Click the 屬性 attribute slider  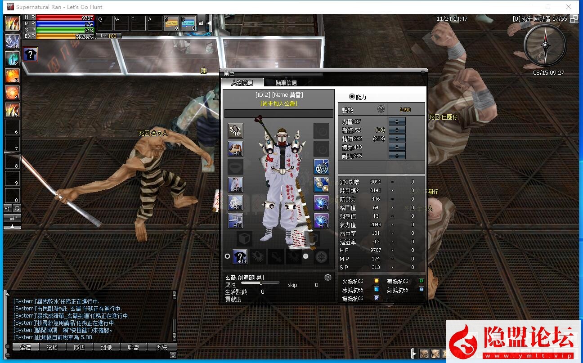(260, 283)
